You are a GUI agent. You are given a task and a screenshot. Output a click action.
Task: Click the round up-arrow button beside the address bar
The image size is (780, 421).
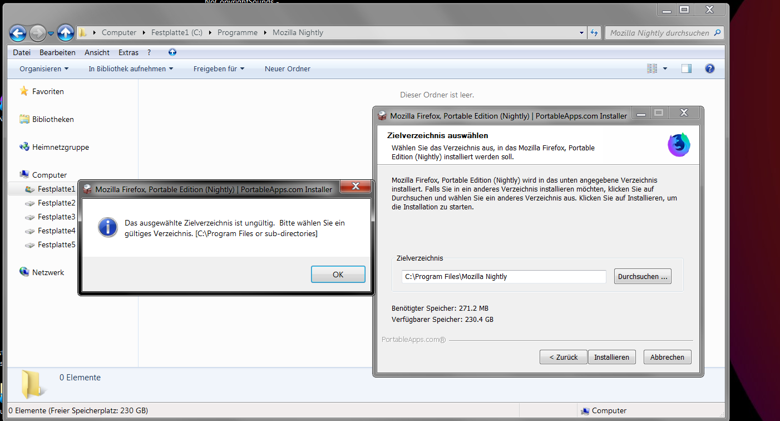pos(66,33)
